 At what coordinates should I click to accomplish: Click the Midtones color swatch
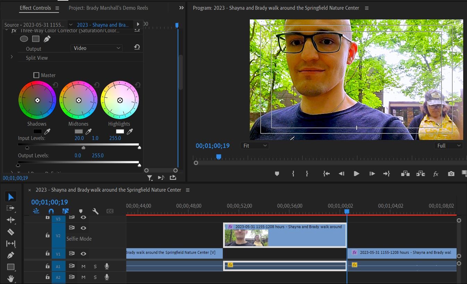click(x=79, y=132)
